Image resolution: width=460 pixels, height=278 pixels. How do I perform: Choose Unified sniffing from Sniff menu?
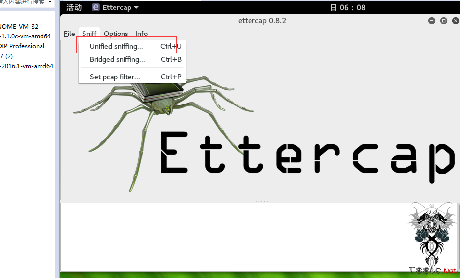pos(132,46)
